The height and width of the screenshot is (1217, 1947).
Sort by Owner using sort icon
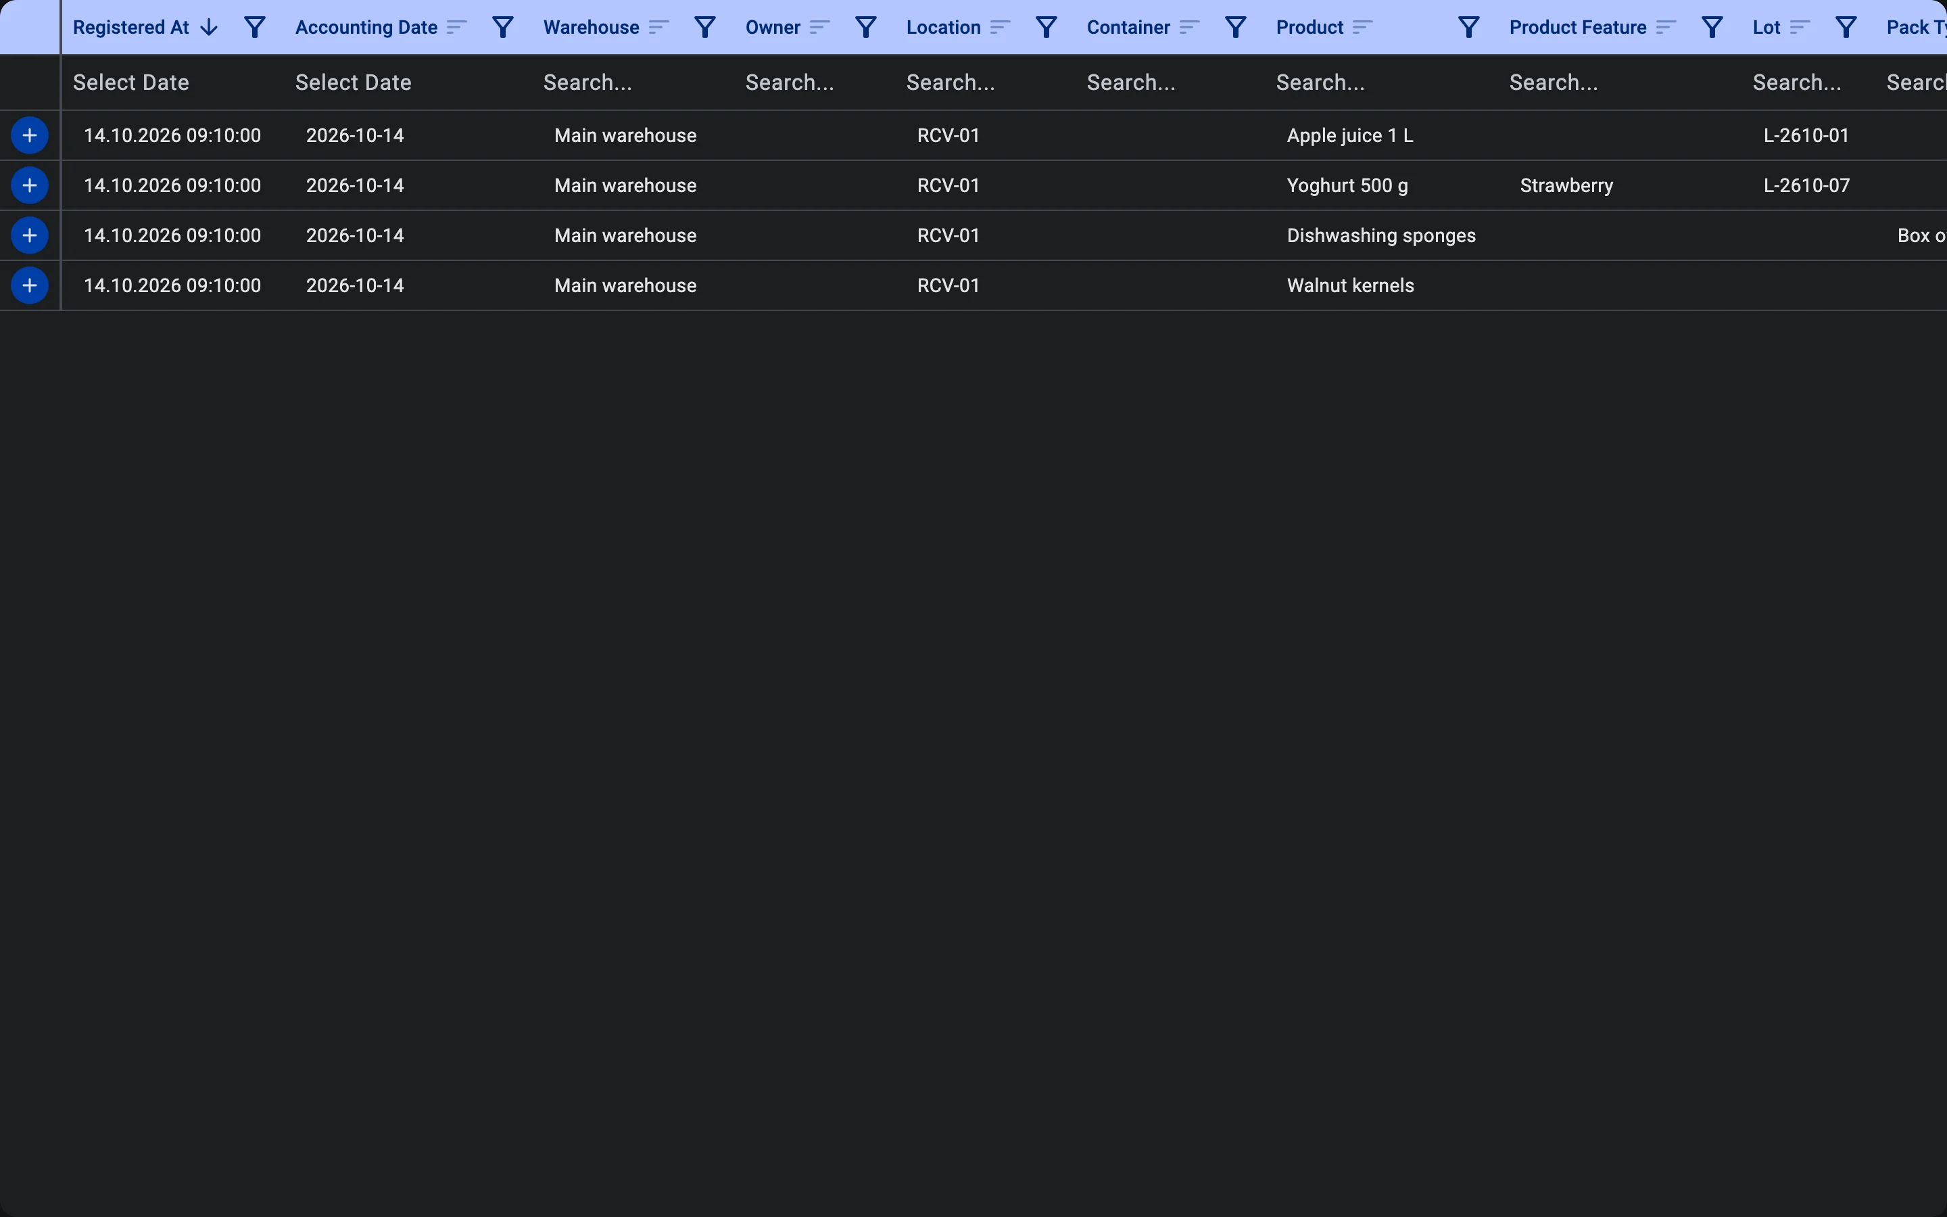(819, 27)
